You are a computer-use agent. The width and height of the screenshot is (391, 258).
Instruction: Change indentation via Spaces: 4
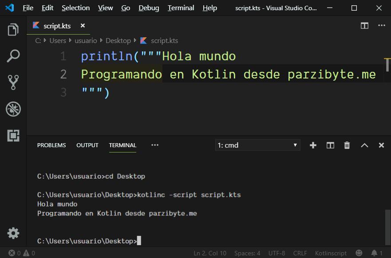click(x=247, y=253)
